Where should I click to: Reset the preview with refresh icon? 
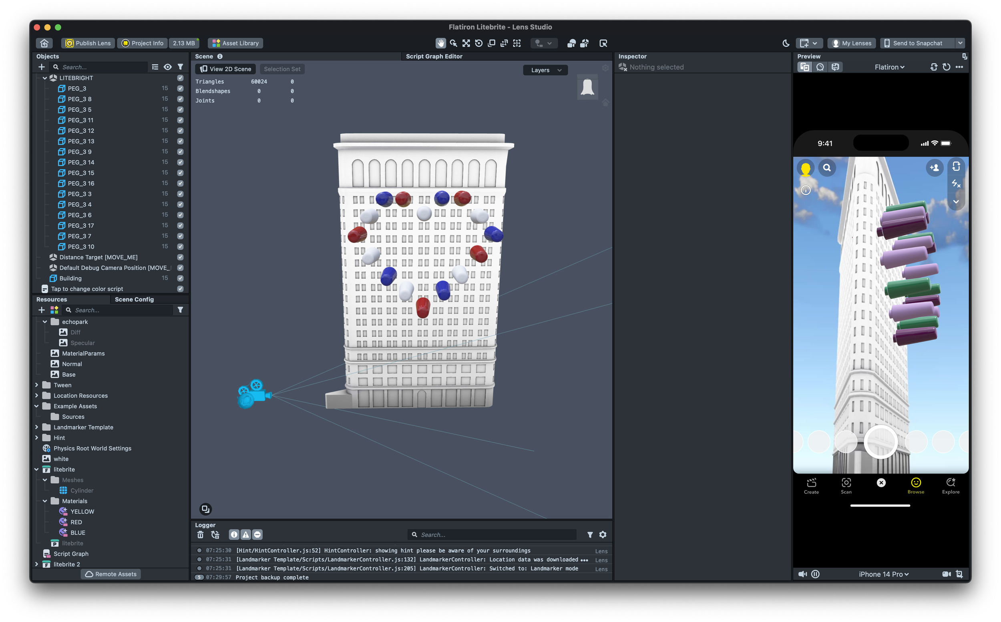pyautogui.click(x=946, y=67)
